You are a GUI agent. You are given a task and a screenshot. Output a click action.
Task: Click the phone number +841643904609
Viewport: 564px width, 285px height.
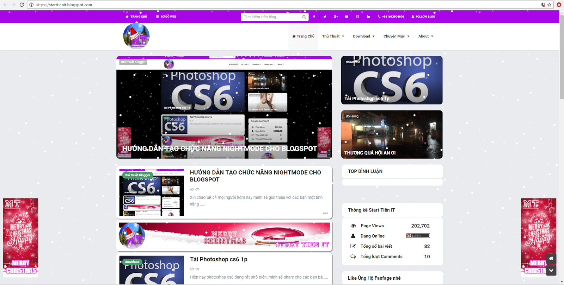[x=391, y=17]
